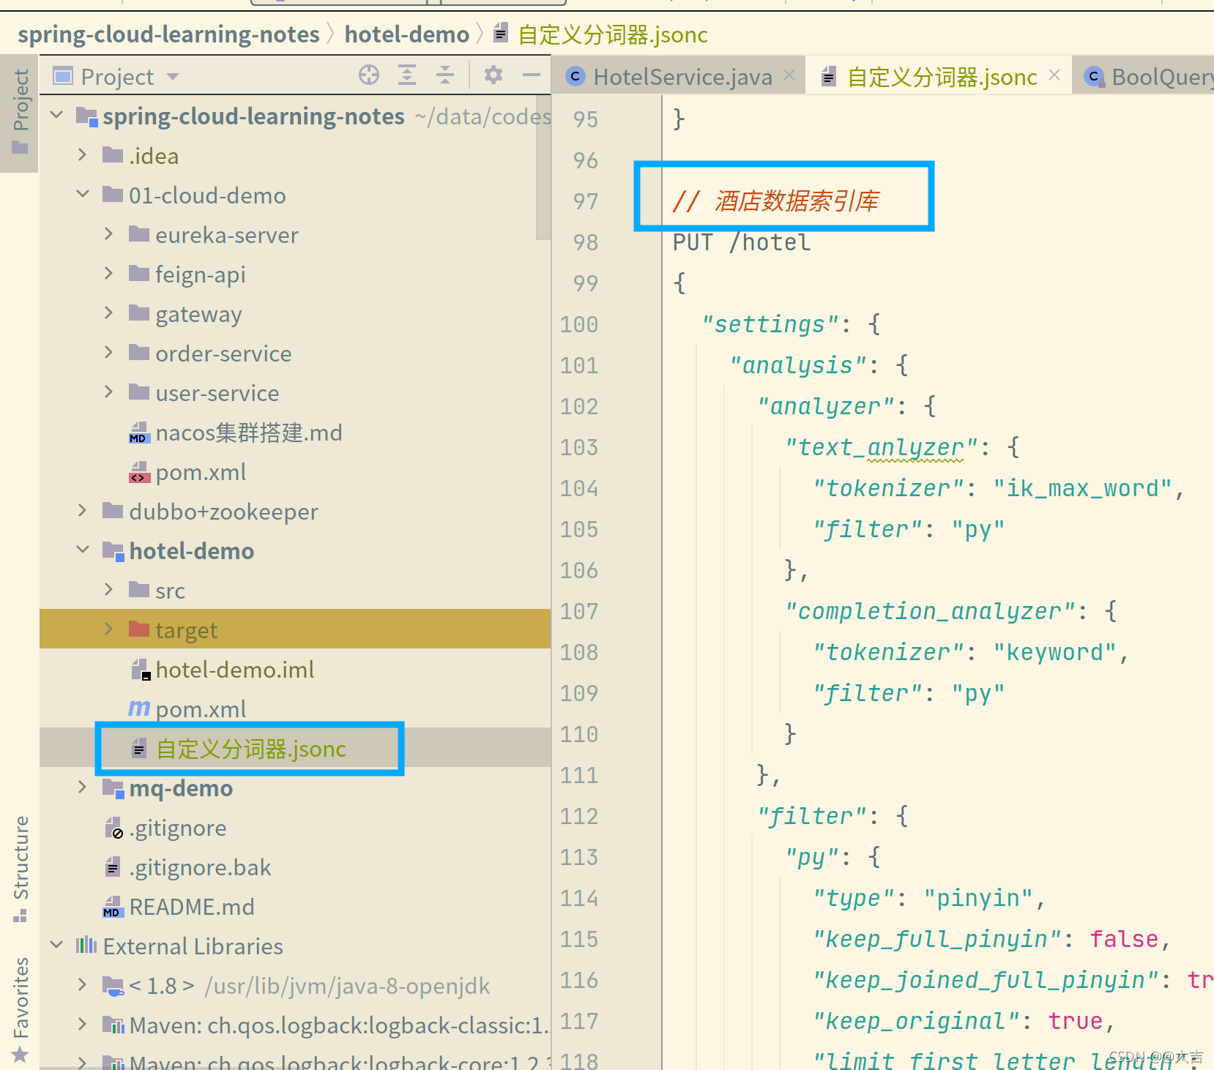Click the locate-in-project crosshair icon
Image resolution: width=1214 pixels, height=1070 pixels.
369,75
